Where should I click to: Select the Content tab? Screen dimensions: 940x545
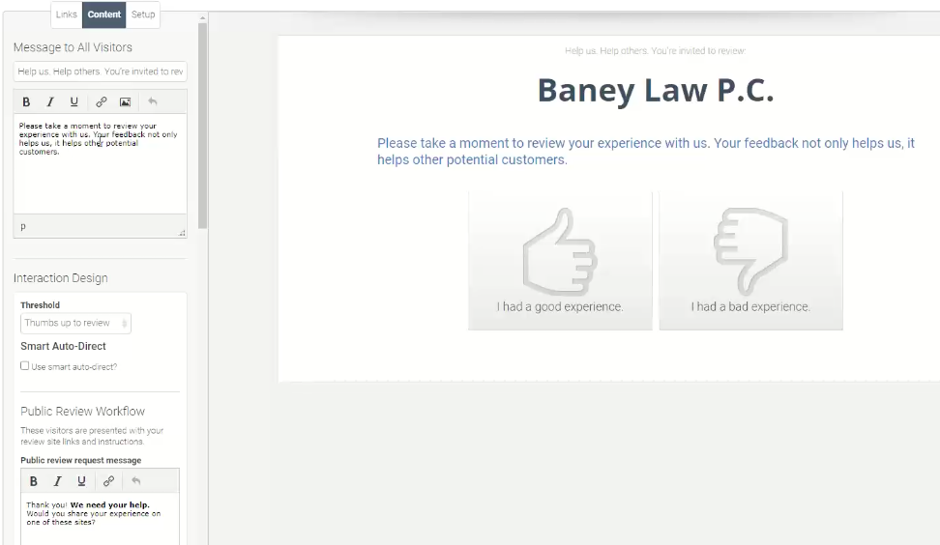pos(103,14)
